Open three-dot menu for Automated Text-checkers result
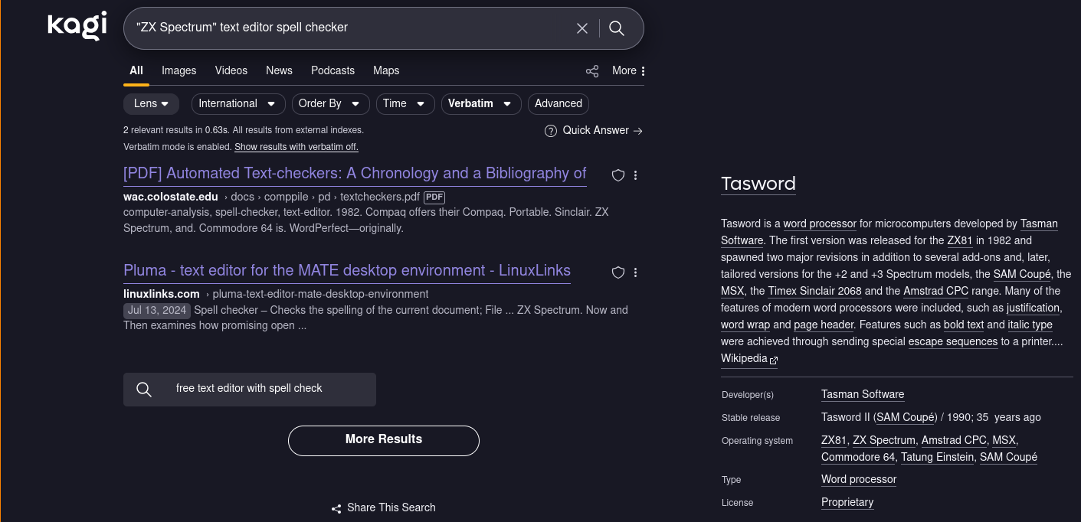The width and height of the screenshot is (1081, 522). pyautogui.click(x=635, y=175)
